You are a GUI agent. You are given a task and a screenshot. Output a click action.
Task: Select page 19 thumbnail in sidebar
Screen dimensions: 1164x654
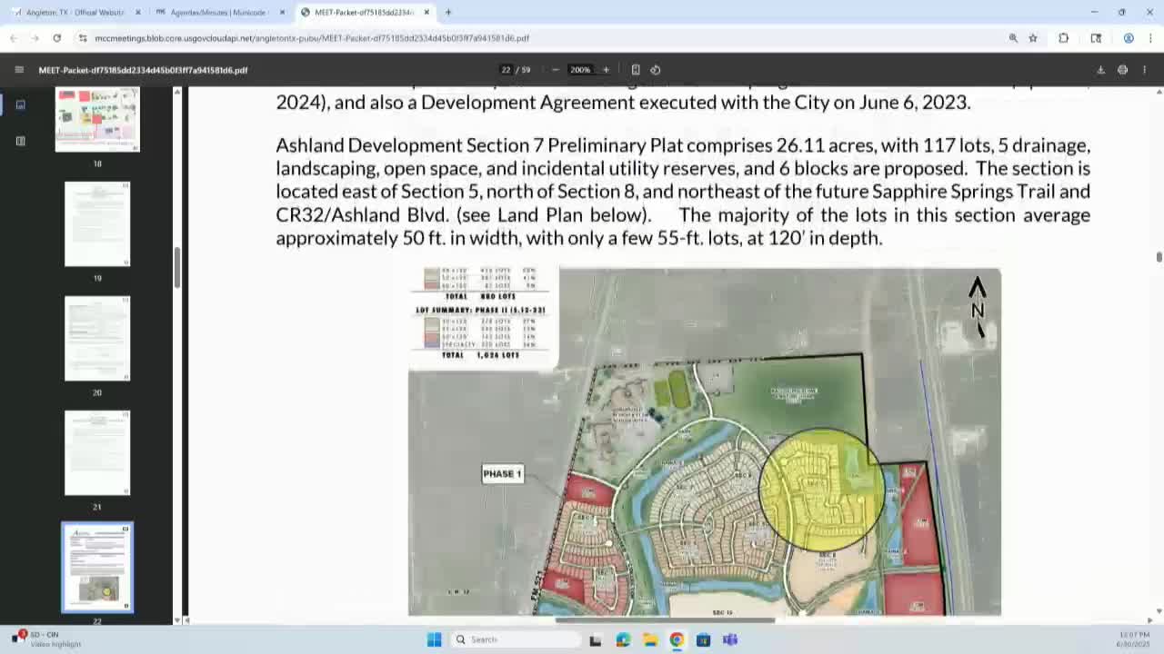tap(97, 223)
